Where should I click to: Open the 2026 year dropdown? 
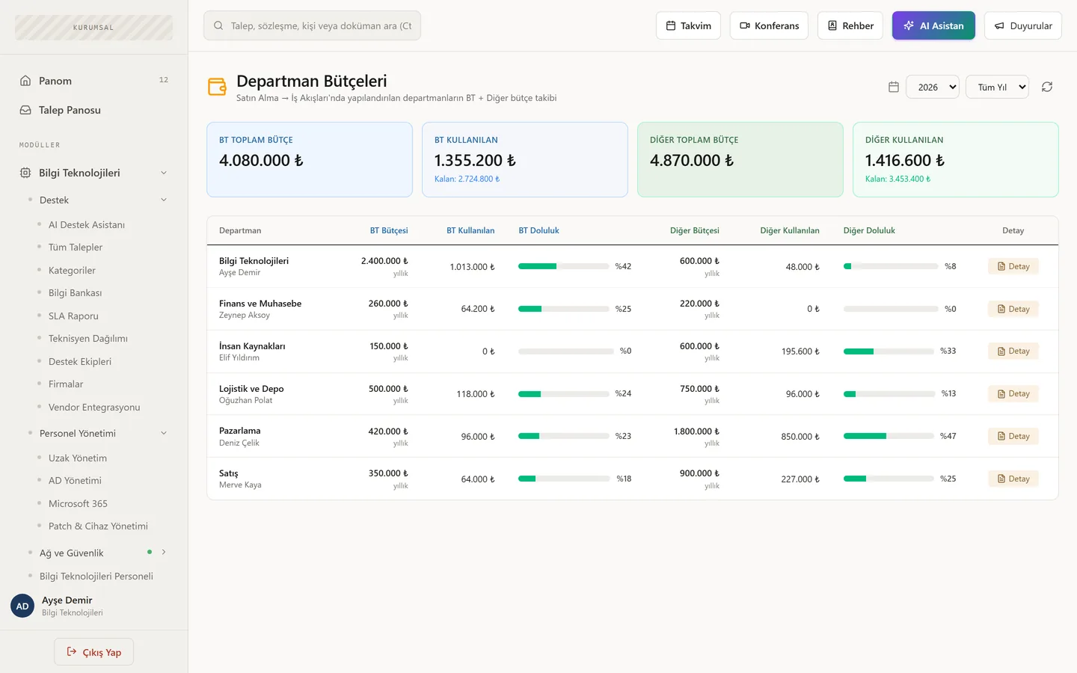pos(933,87)
